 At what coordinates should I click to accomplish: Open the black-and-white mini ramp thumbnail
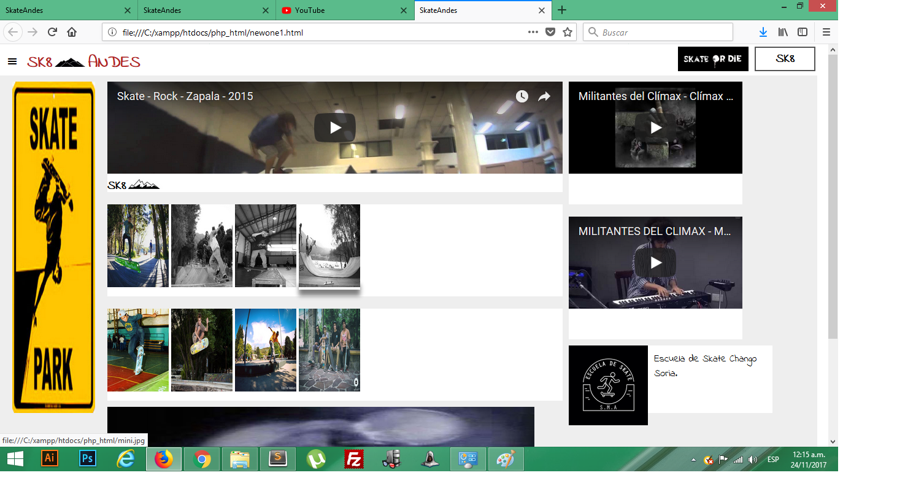click(x=329, y=245)
